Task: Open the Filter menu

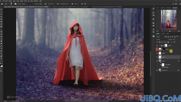Action: click(x=25, y=1)
